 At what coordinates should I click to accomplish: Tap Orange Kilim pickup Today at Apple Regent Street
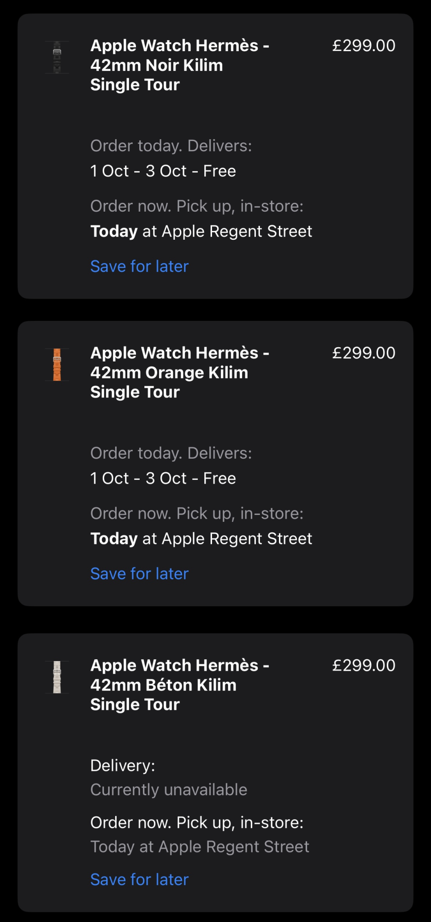201,539
